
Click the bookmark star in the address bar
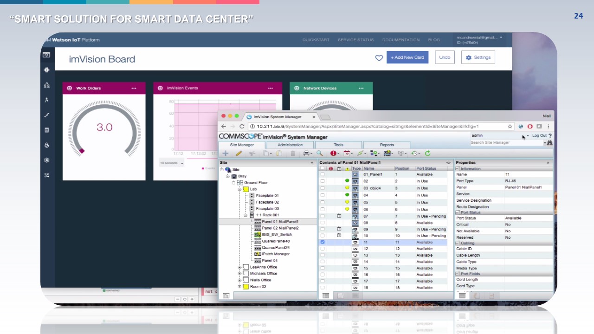pyautogui.click(x=510, y=126)
